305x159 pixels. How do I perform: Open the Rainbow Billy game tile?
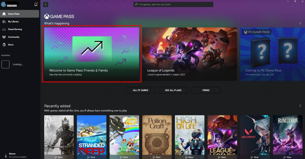point(124,137)
